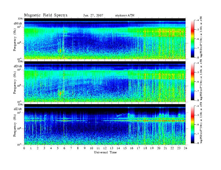Click the color bar beside the dH/dt panel

pos(192,39)
